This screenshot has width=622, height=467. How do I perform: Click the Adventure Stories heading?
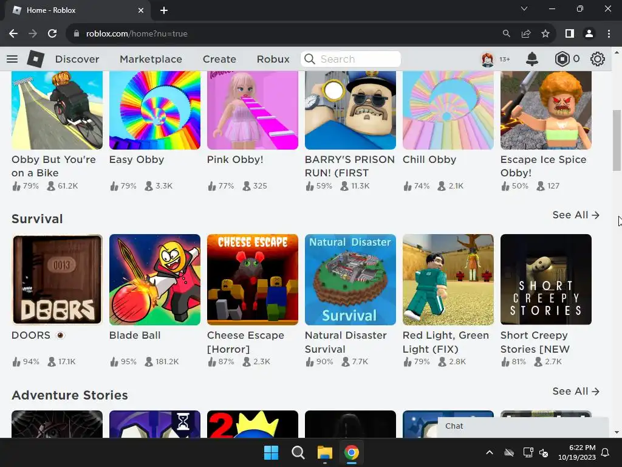(70, 395)
